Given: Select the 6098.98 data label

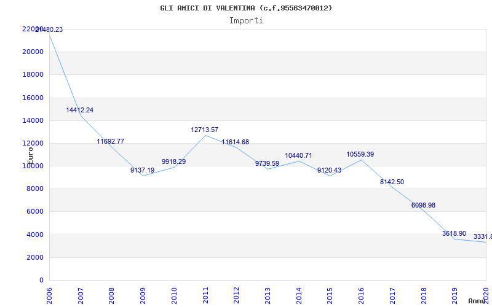Looking at the screenshot, I should [x=423, y=205].
